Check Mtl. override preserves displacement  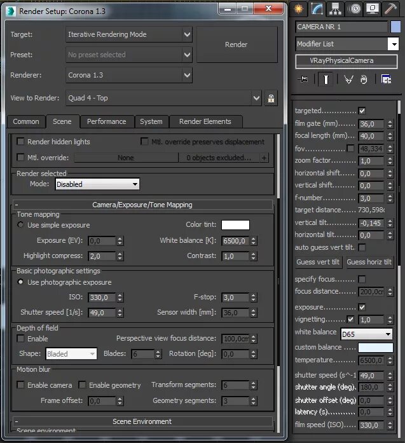pos(144,141)
